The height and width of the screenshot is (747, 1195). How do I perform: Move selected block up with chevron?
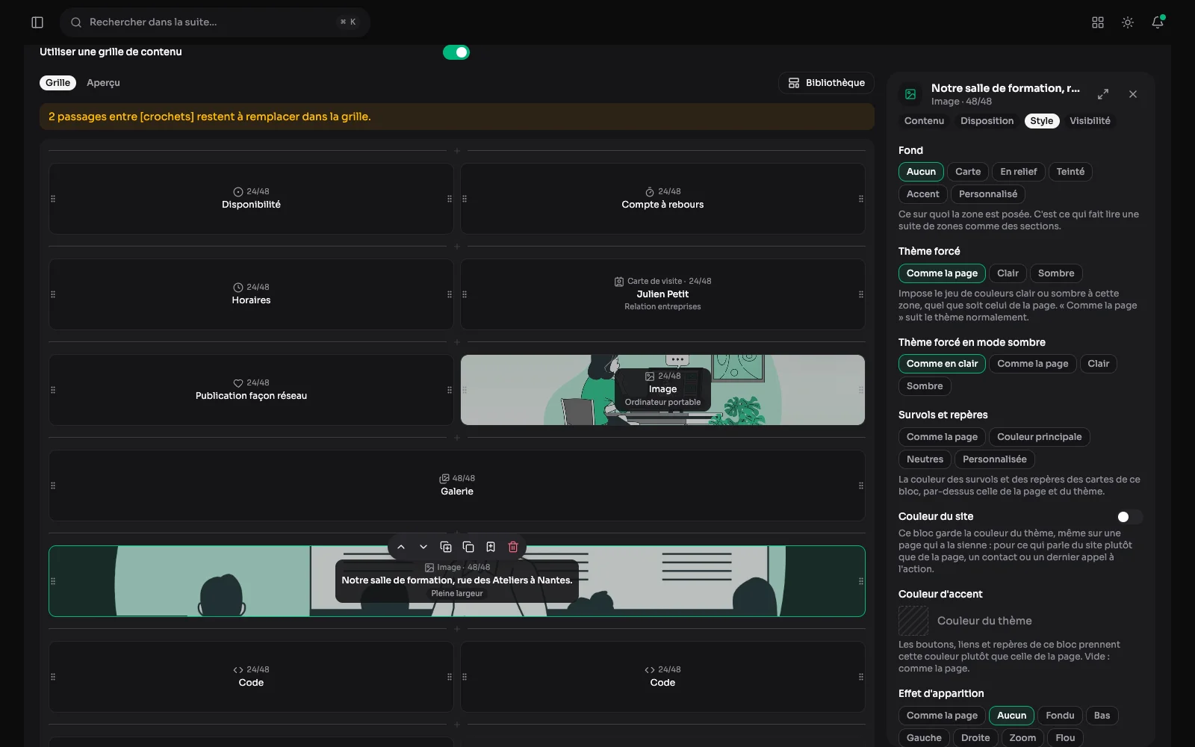401,547
